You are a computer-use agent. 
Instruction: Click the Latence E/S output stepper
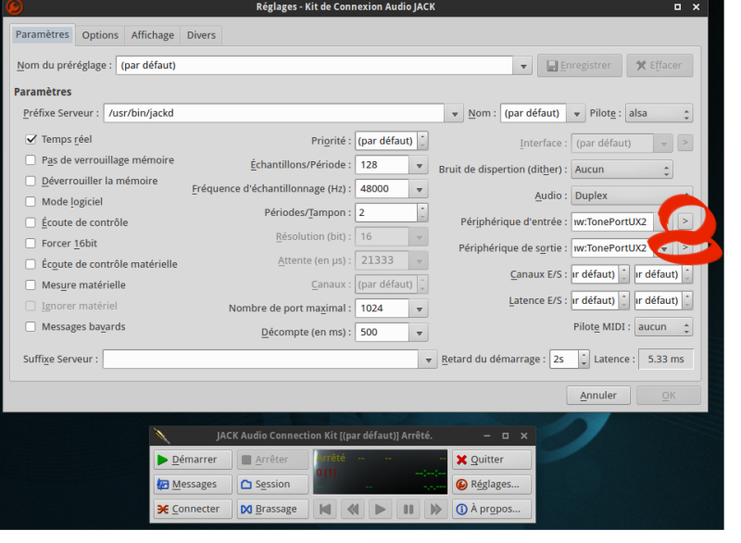(x=688, y=300)
